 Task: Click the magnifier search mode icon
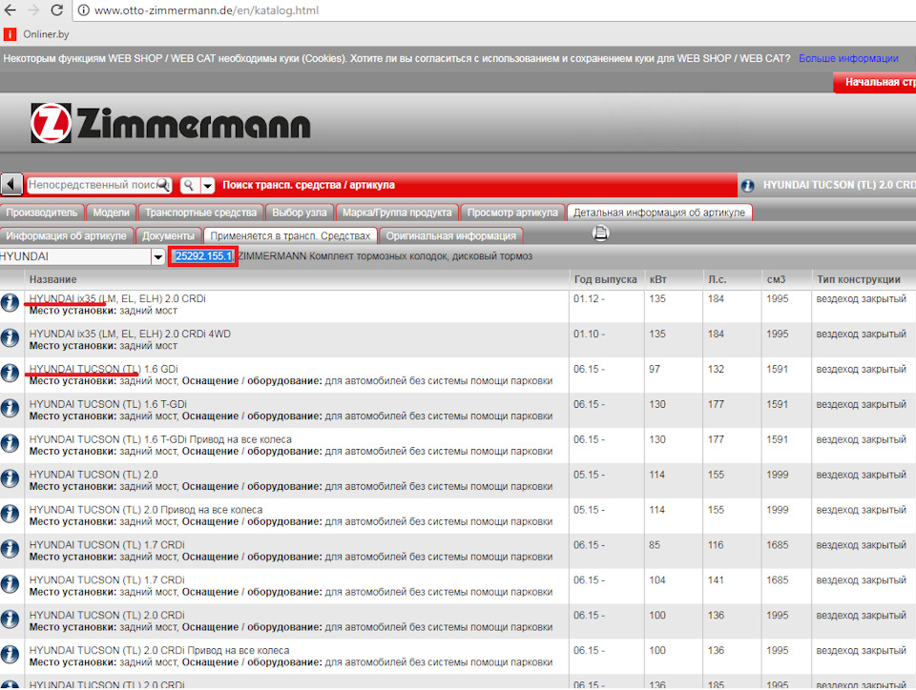(x=189, y=186)
